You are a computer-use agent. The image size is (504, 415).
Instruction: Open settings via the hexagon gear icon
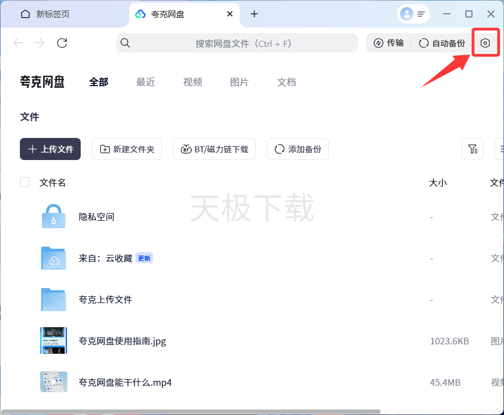tap(485, 43)
